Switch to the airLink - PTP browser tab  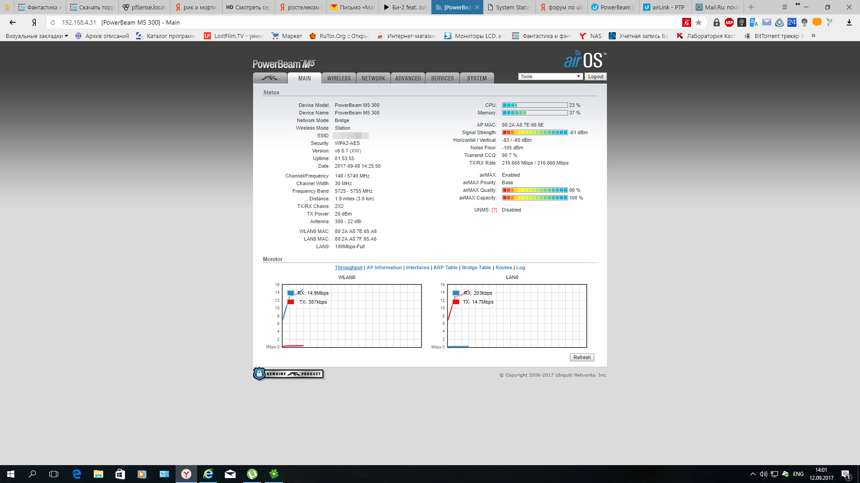tap(665, 7)
